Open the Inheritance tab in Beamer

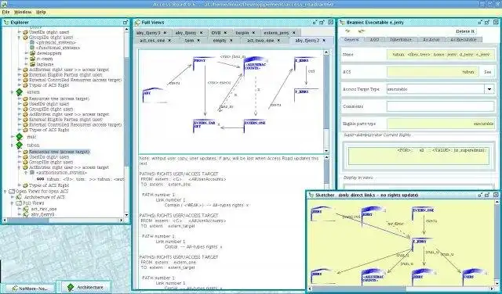pos(401,40)
